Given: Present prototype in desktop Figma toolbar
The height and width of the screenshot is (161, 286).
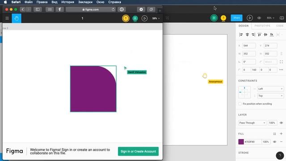Looking at the screenshot, I should [x=250, y=18].
